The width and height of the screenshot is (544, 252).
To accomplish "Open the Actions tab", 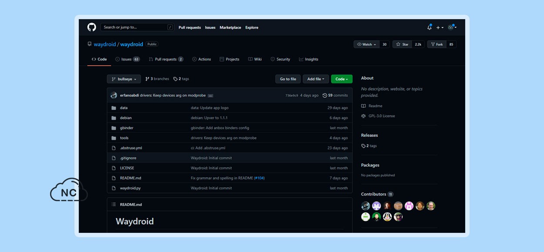I will pyautogui.click(x=201, y=59).
